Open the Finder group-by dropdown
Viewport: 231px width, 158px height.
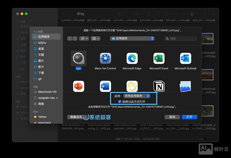pos(139,14)
